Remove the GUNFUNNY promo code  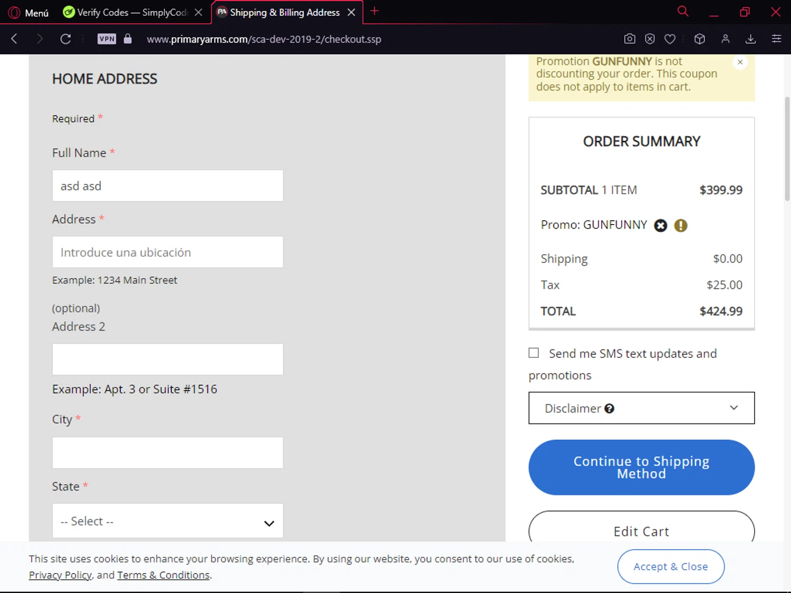tap(661, 226)
